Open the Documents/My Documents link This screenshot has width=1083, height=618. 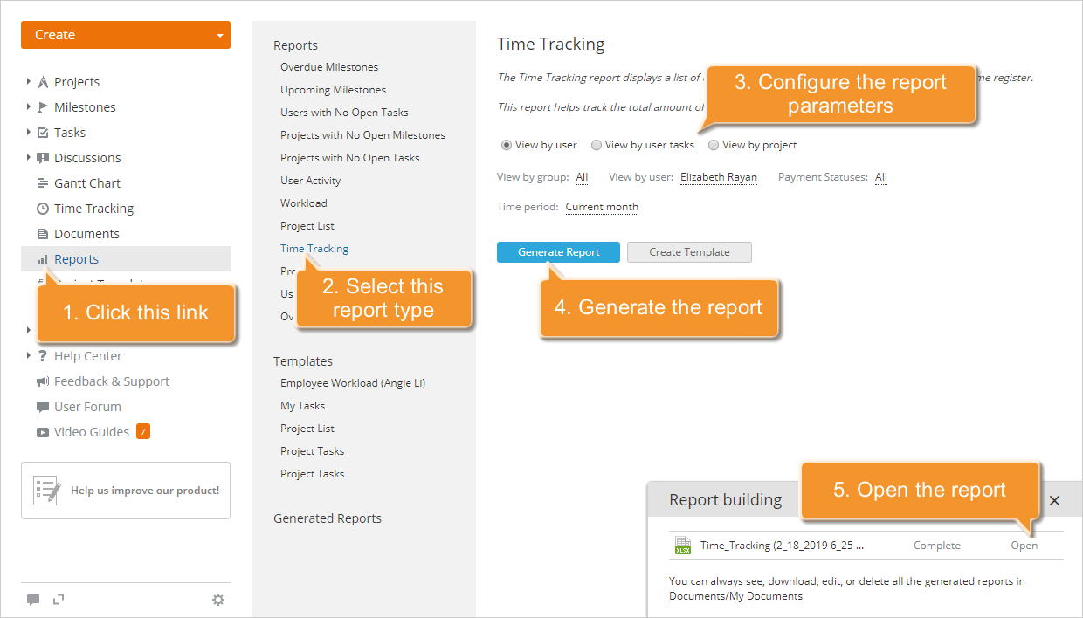pos(736,595)
